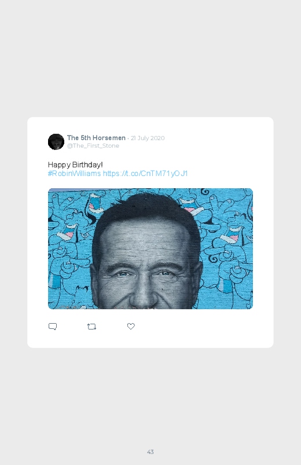
Task: Open the @The_First_Stone handle
Action: (93, 145)
